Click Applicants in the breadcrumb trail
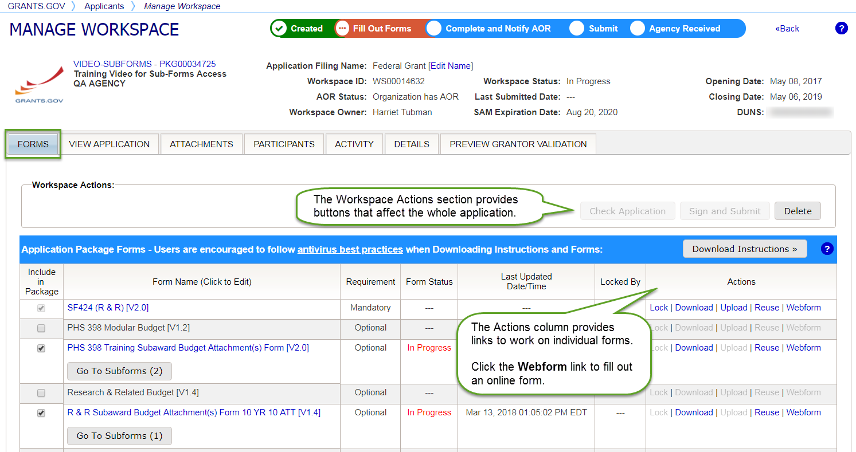This screenshot has width=856, height=452. 104,6
